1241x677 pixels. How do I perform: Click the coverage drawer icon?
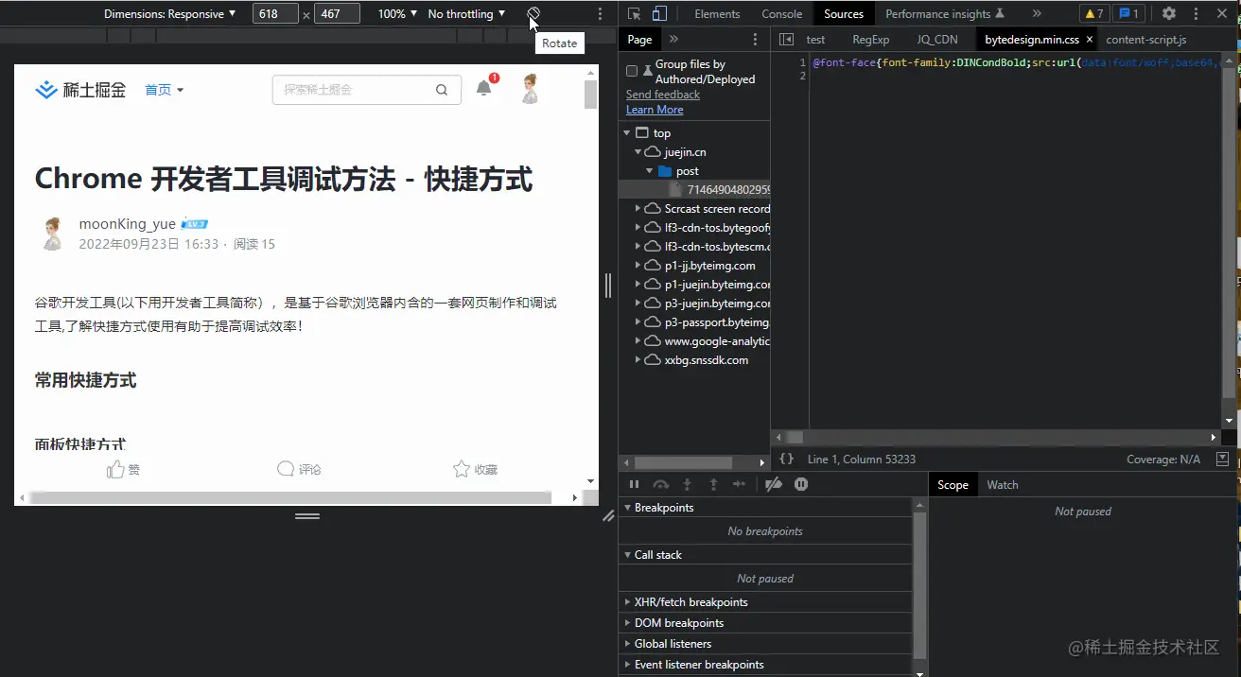tap(1222, 459)
